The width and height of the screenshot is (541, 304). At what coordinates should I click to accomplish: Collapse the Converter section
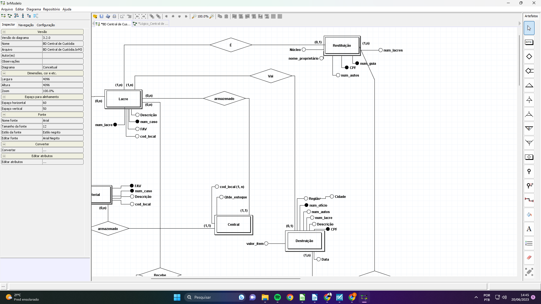click(4, 144)
